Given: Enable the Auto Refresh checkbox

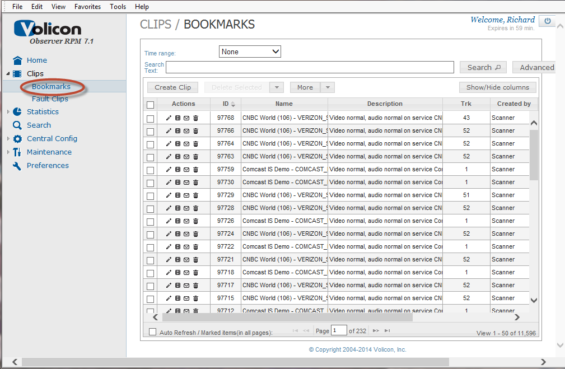Looking at the screenshot, I should click(x=153, y=332).
